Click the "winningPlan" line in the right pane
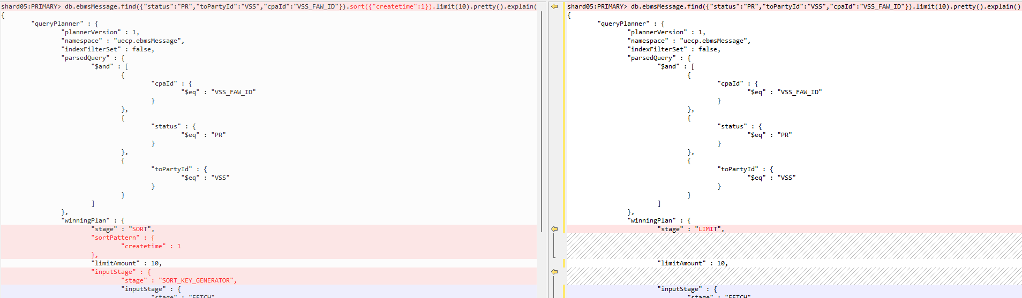Screen dimensions: 1022x298 point(659,220)
